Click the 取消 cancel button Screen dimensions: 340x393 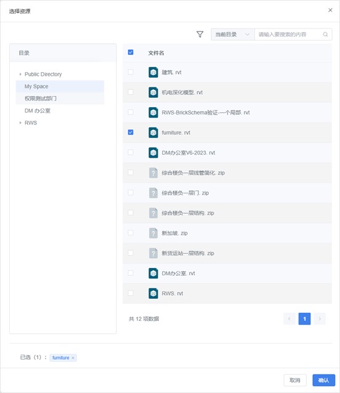tap(295, 380)
